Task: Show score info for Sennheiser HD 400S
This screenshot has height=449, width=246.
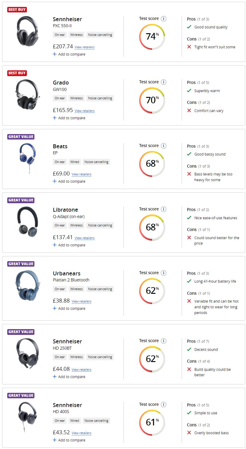Action: [x=164, y=405]
